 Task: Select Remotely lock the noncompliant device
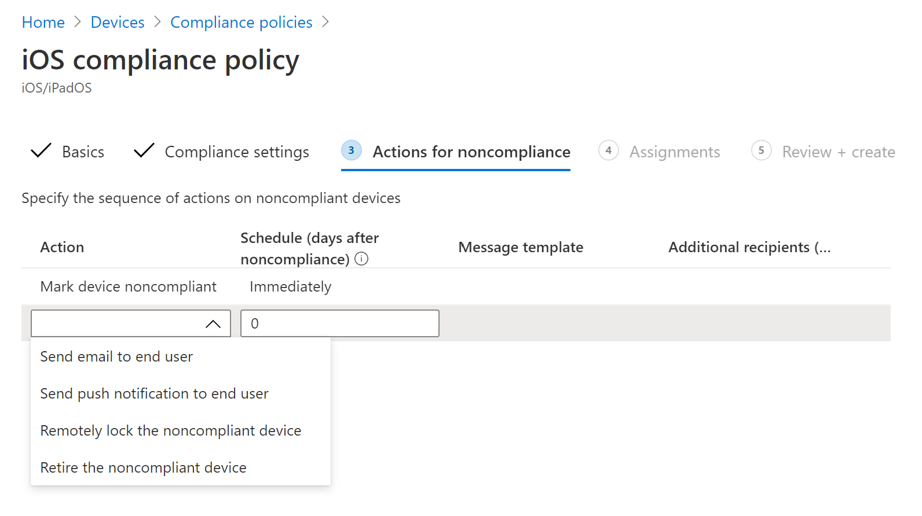click(171, 431)
